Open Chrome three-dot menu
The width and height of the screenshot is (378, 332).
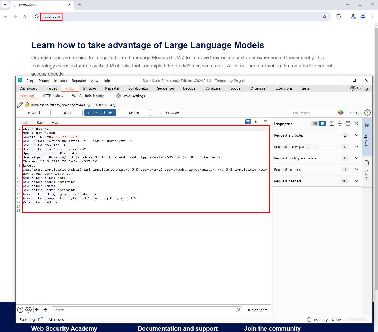click(373, 16)
